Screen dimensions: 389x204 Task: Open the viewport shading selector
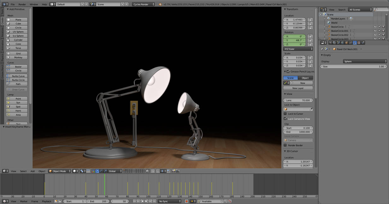(75, 171)
